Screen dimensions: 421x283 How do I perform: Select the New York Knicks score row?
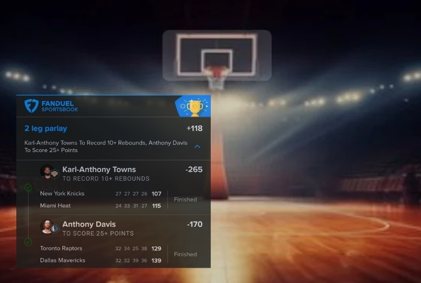pos(100,194)
